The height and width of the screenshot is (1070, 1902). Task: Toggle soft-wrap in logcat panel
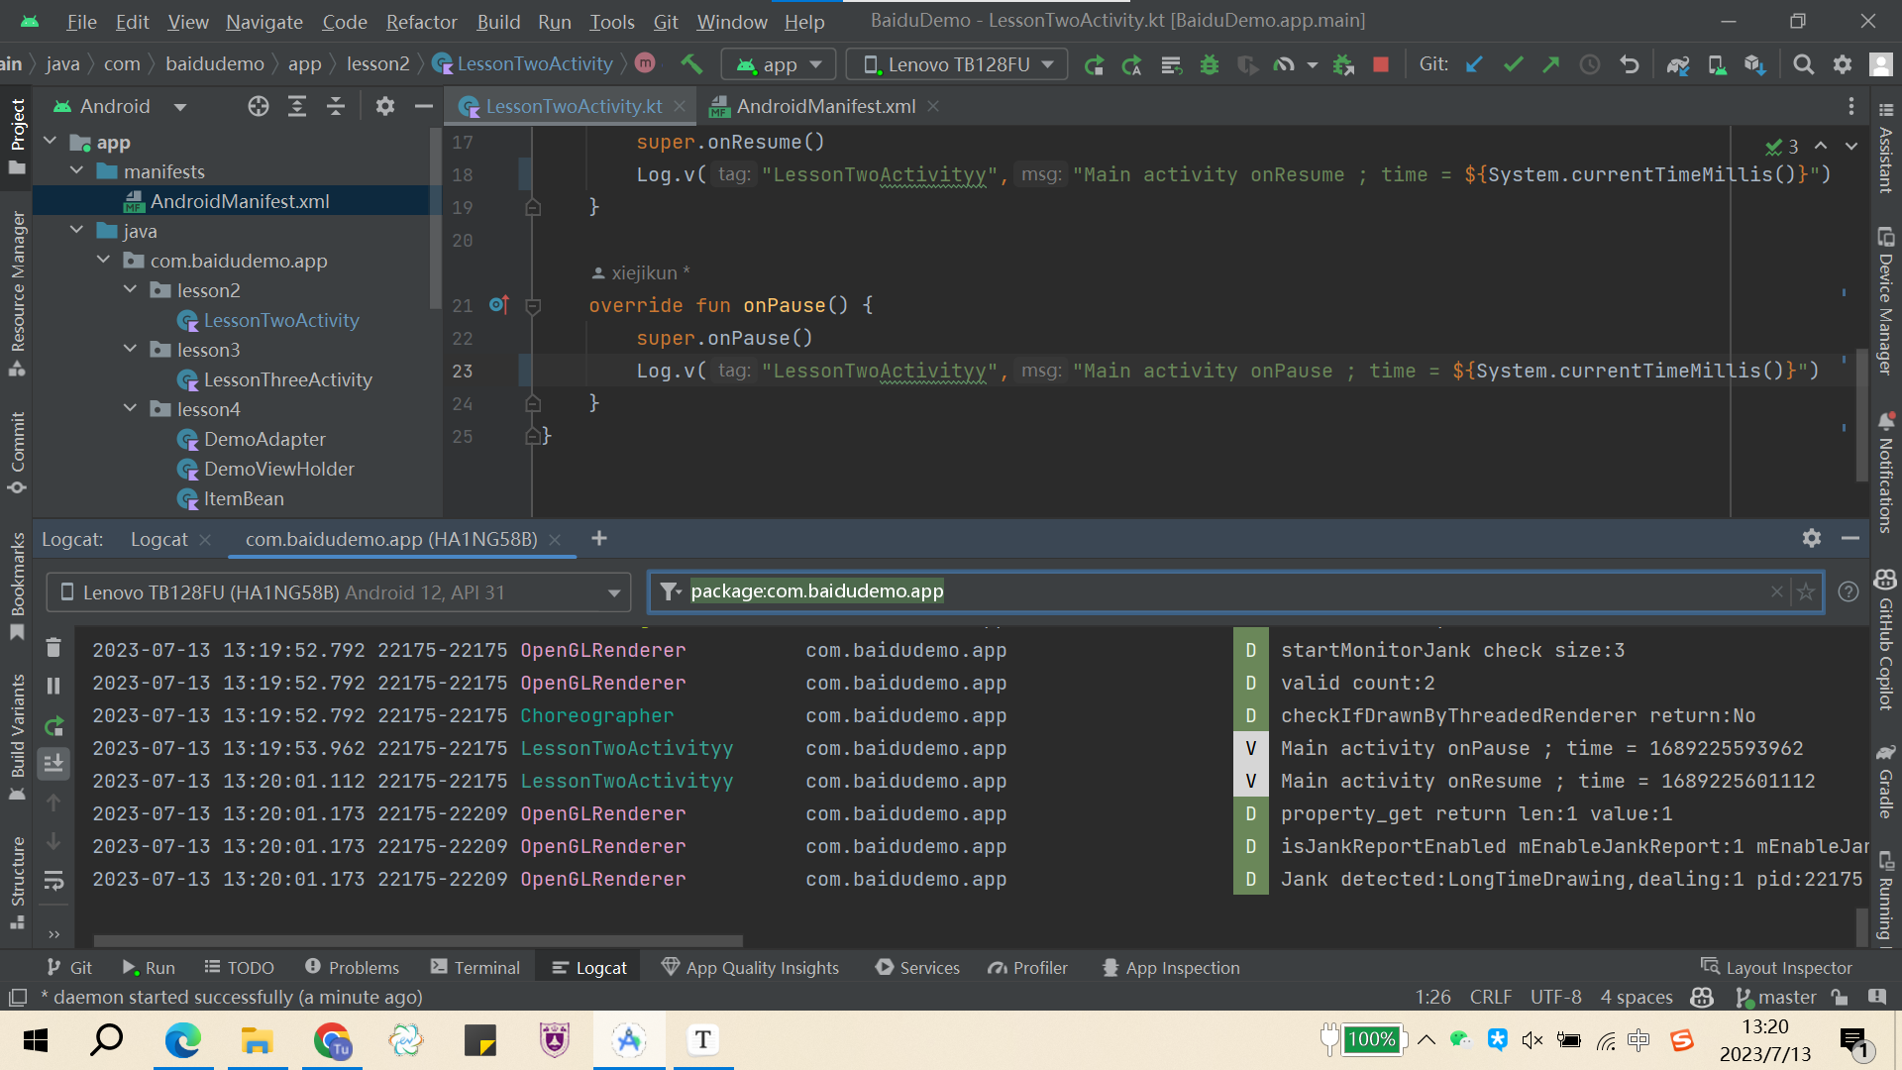(53, 880)
